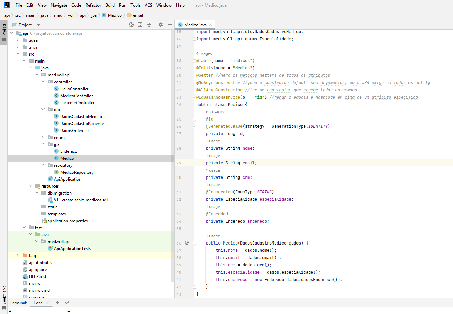This screenshot has width=453, height=314.
Task: Add a new terminal session
Action: coord(58,303)
